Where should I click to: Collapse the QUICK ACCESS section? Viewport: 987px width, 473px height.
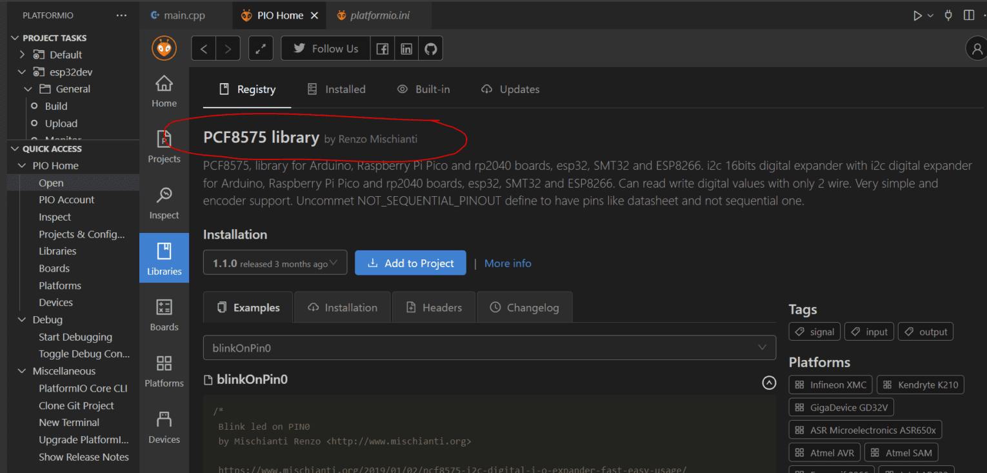tap(15, 149)
